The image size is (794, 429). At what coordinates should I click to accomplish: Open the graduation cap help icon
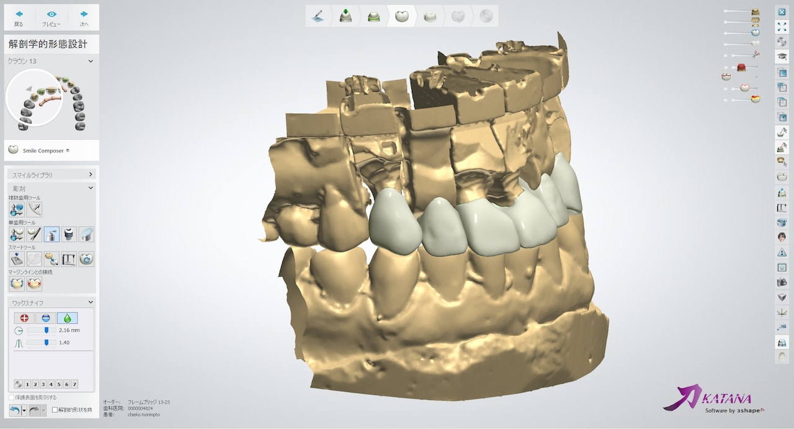(782, 56)
